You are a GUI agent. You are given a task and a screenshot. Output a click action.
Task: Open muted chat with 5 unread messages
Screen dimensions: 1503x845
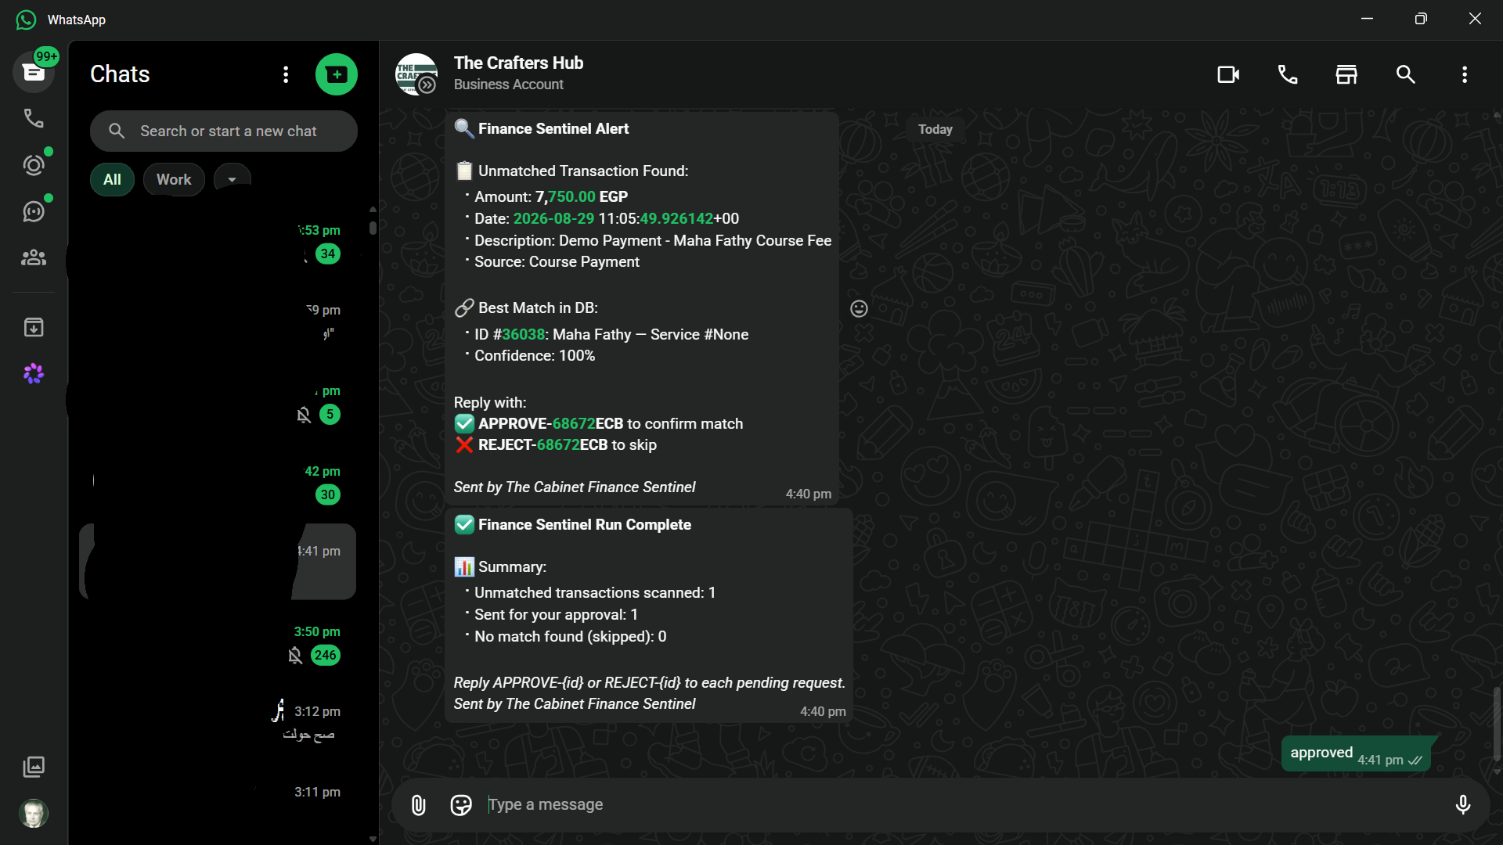click(218, 402)
